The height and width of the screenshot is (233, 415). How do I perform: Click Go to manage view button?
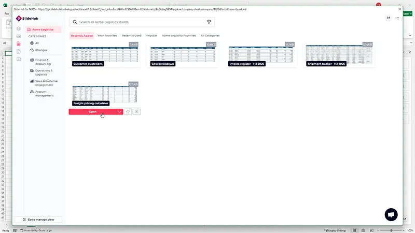[38, 220]
